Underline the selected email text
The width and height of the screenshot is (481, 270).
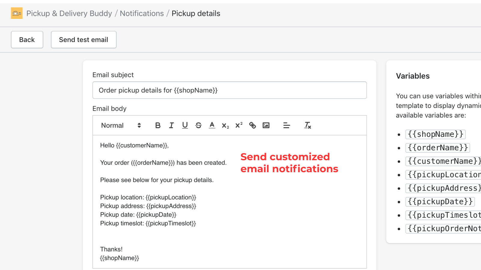coord(185,125)
